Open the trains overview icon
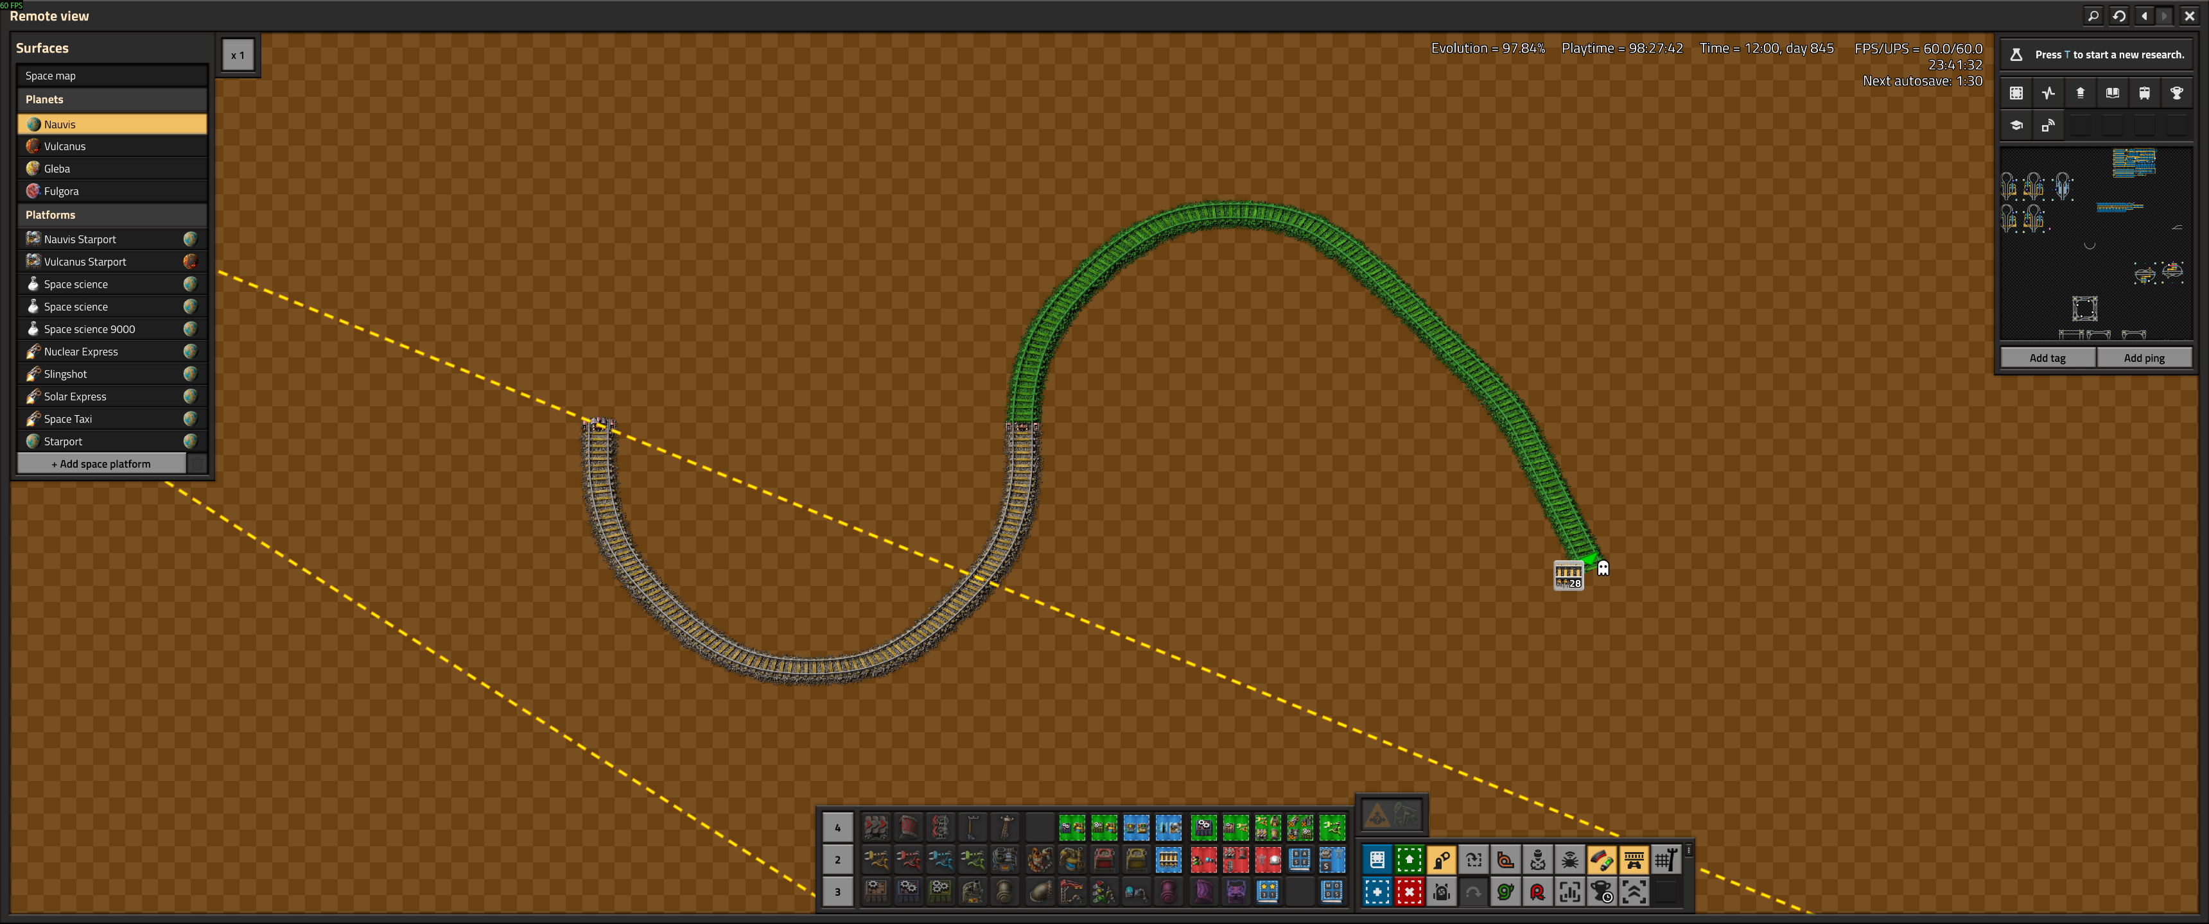Viewport: 2209px width, 924px height. coord(2144,92)
